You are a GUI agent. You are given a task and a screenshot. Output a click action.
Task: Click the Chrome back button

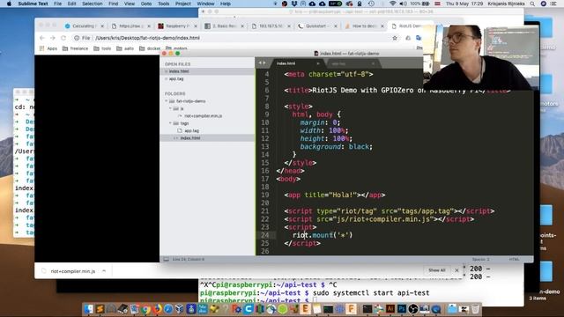coord(42,38)
